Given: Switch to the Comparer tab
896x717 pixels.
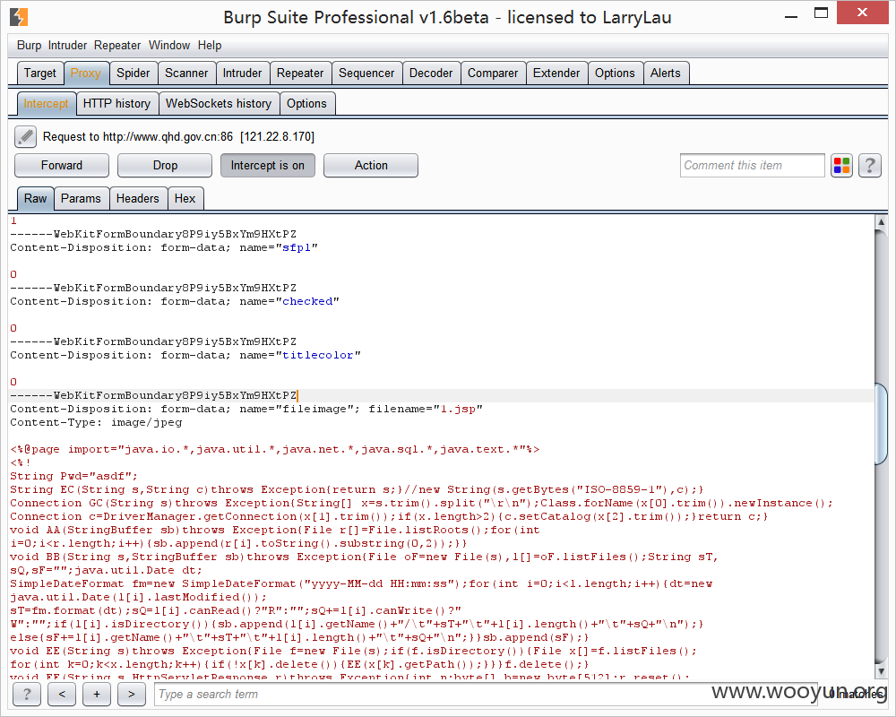Looking at the screenshot, I should [x=493, y=73].
